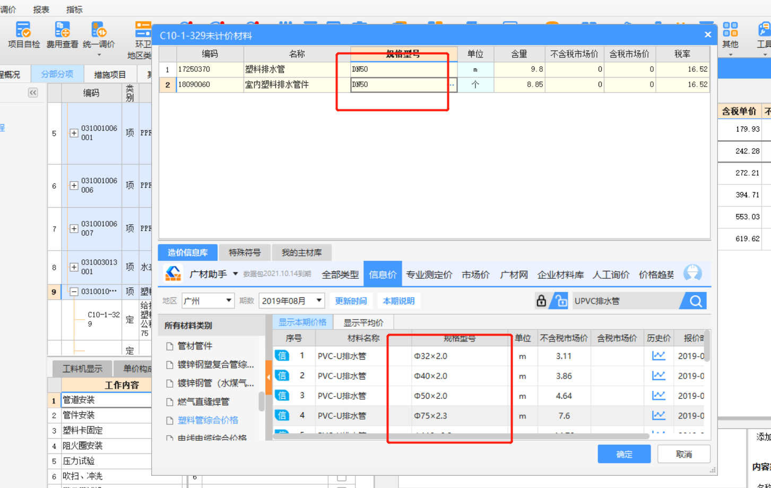Click the 取消 button
This screenshot has width=771, height=488.
[684, 454]
